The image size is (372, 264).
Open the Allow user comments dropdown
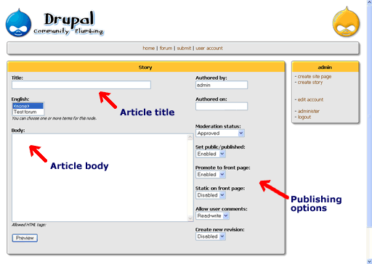[212, 215]
